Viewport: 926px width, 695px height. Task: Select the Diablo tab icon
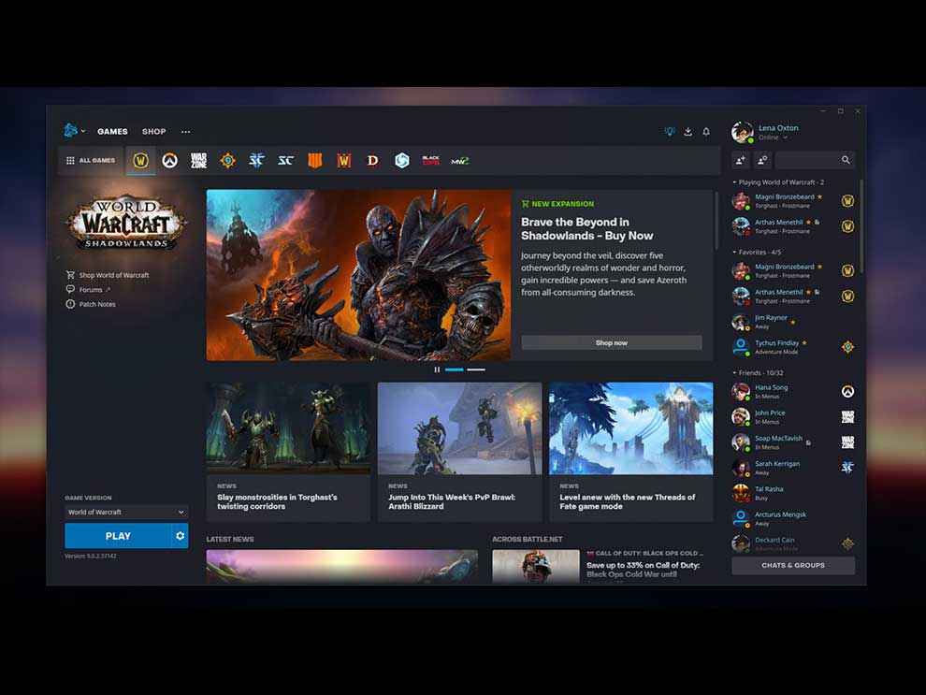[372, 161]
